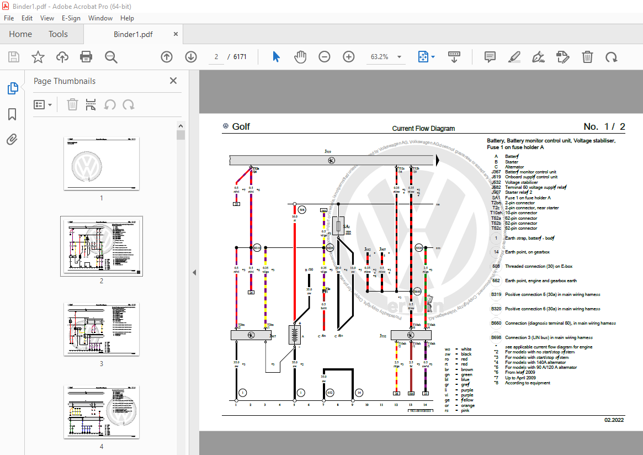This screenshot has width=643, height=455.
Task: Go to next page arrow
Action: click(x=191, y=57)
